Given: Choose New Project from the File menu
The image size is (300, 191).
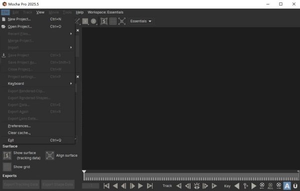Looking at the screenshot, I should coord(37,19).
